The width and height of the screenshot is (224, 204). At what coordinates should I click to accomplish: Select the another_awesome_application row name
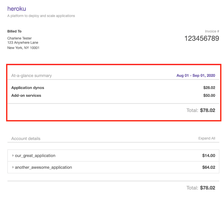43,167
